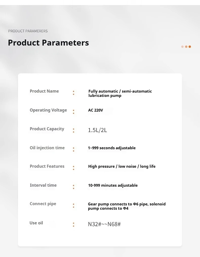Click the colon dots beside Product Capacity
This screenshot has height=257, width=200.
tap(74, 131)
